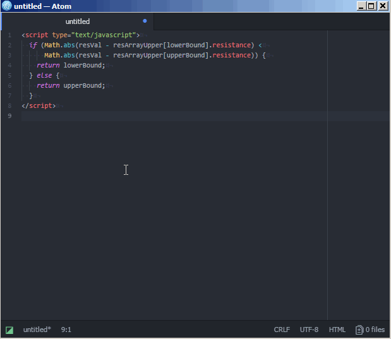Click 'return lowerBound;' statement
This screenshot has height=339, width=391.
(71, 65)
